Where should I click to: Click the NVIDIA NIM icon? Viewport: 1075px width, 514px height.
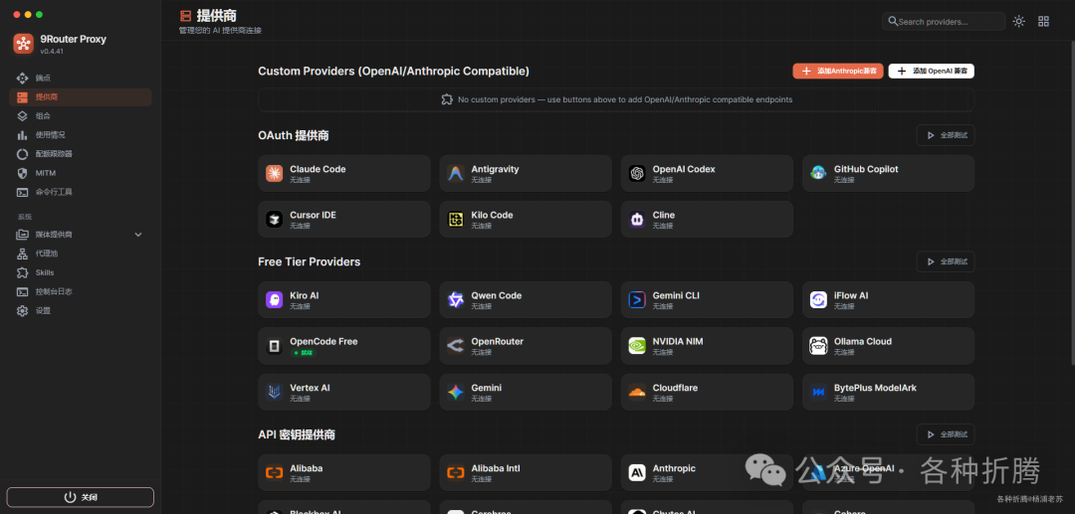pos(637,346)
